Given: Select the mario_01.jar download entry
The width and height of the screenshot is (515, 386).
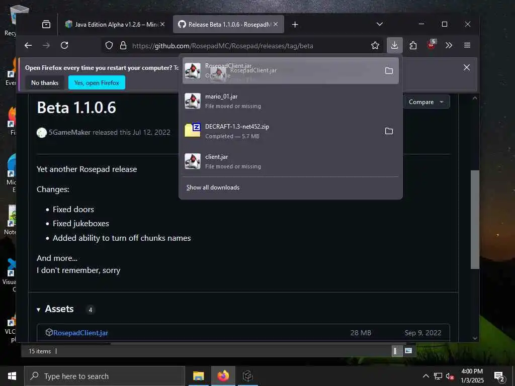Looking at the screenshot, I should click(x=290, y=101).
